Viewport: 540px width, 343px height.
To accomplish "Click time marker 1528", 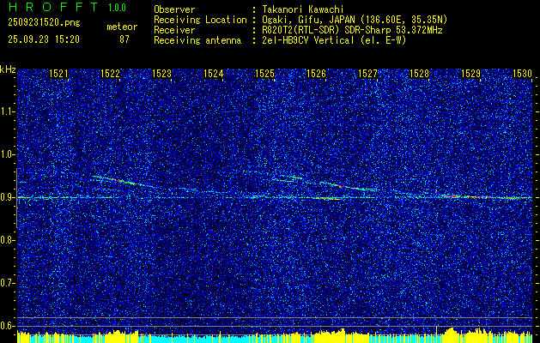I will pyautogui.click(x=420, y=73).
